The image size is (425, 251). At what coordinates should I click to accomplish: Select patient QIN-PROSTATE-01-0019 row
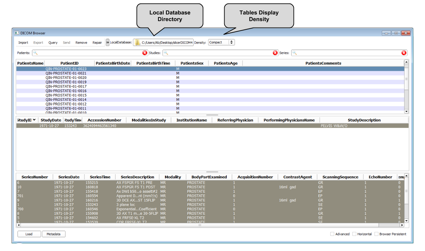click(66, 82)
